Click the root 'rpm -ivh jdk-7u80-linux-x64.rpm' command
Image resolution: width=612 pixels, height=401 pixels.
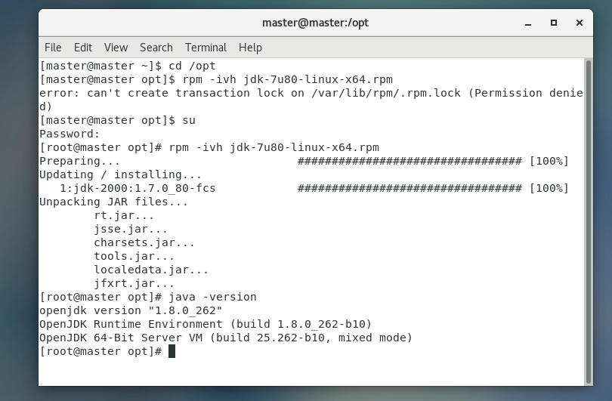[x=209, y=147]
